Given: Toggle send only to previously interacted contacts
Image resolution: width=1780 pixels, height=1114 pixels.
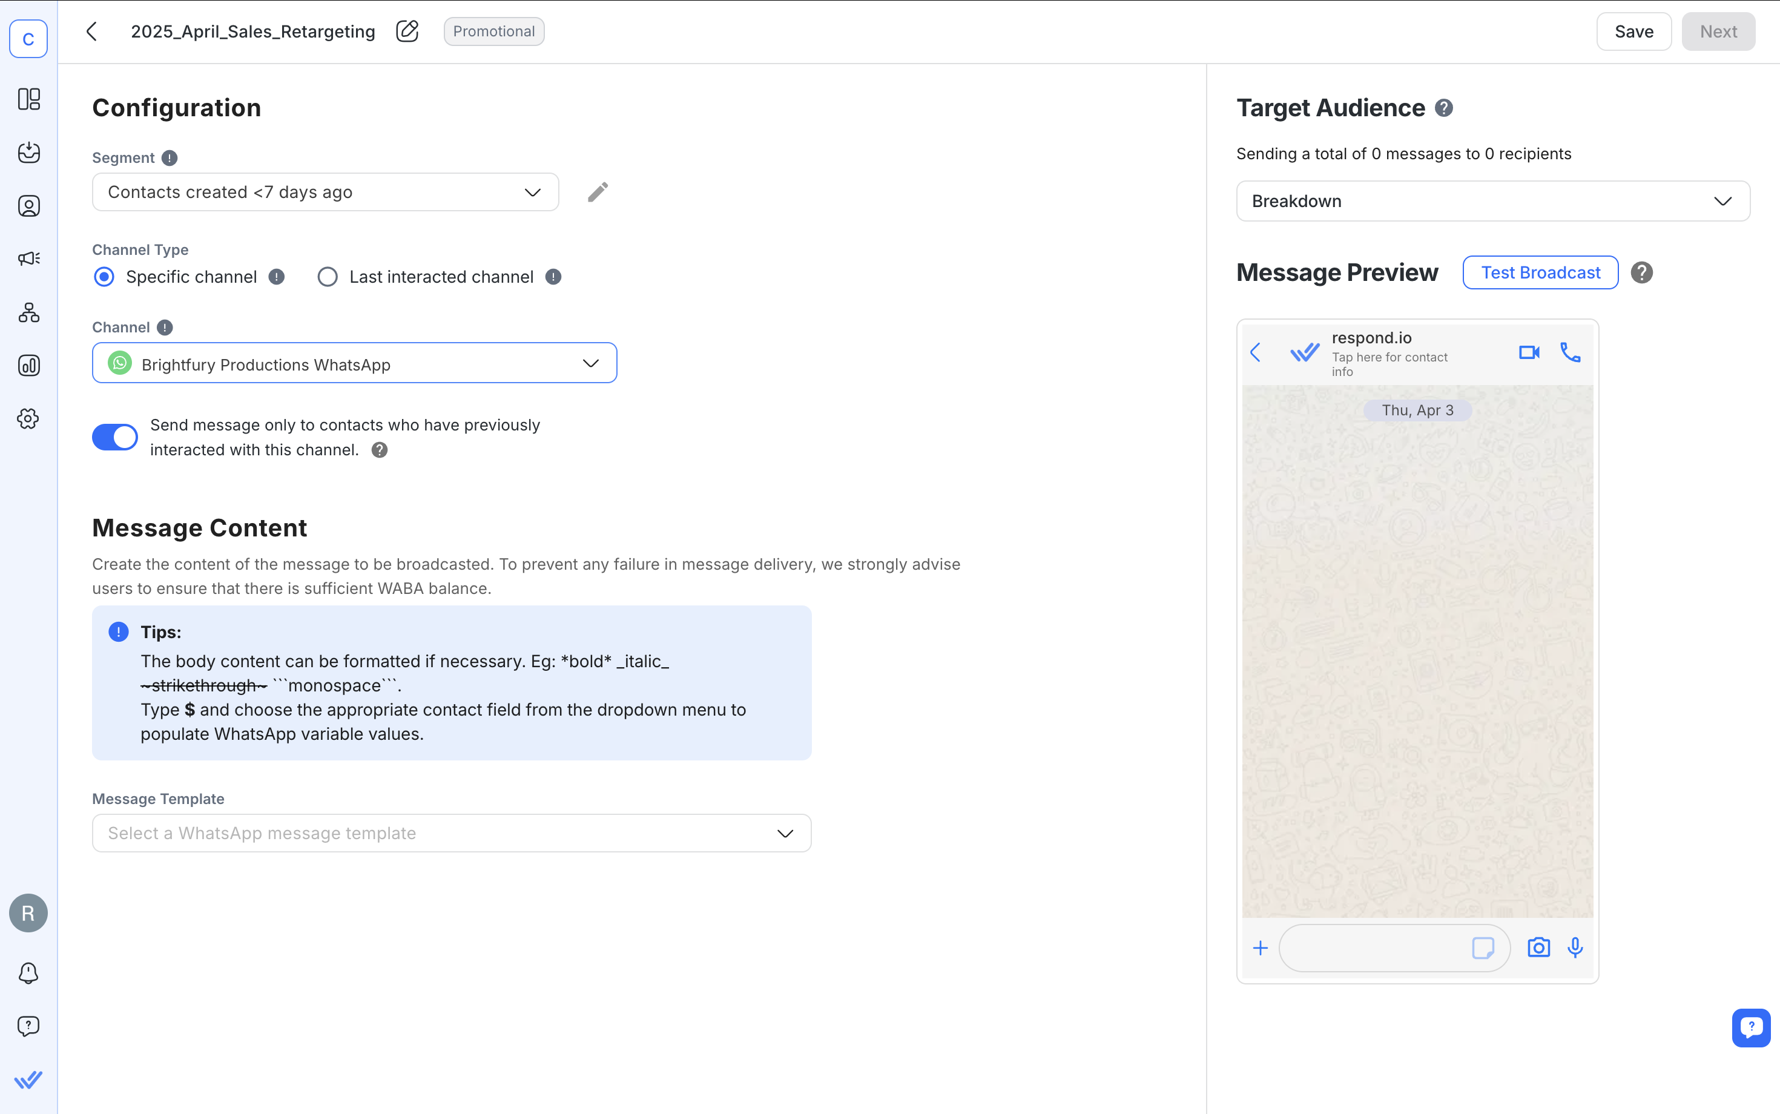Looking at the screenshot, I should point(115,437).
